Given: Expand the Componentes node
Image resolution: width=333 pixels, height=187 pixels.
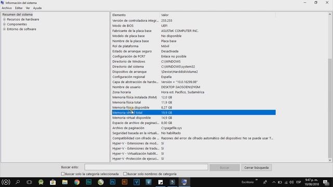Looking at the screenshot, I should click(x=4, y=24).
